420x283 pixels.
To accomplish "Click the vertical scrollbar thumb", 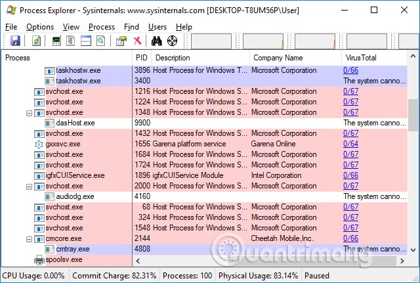I will pos(413,116).
